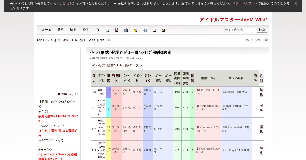The height and width of the screenshot is (160, 306).
Task: Click the question mark help page icon
Action: coord(163,30)
